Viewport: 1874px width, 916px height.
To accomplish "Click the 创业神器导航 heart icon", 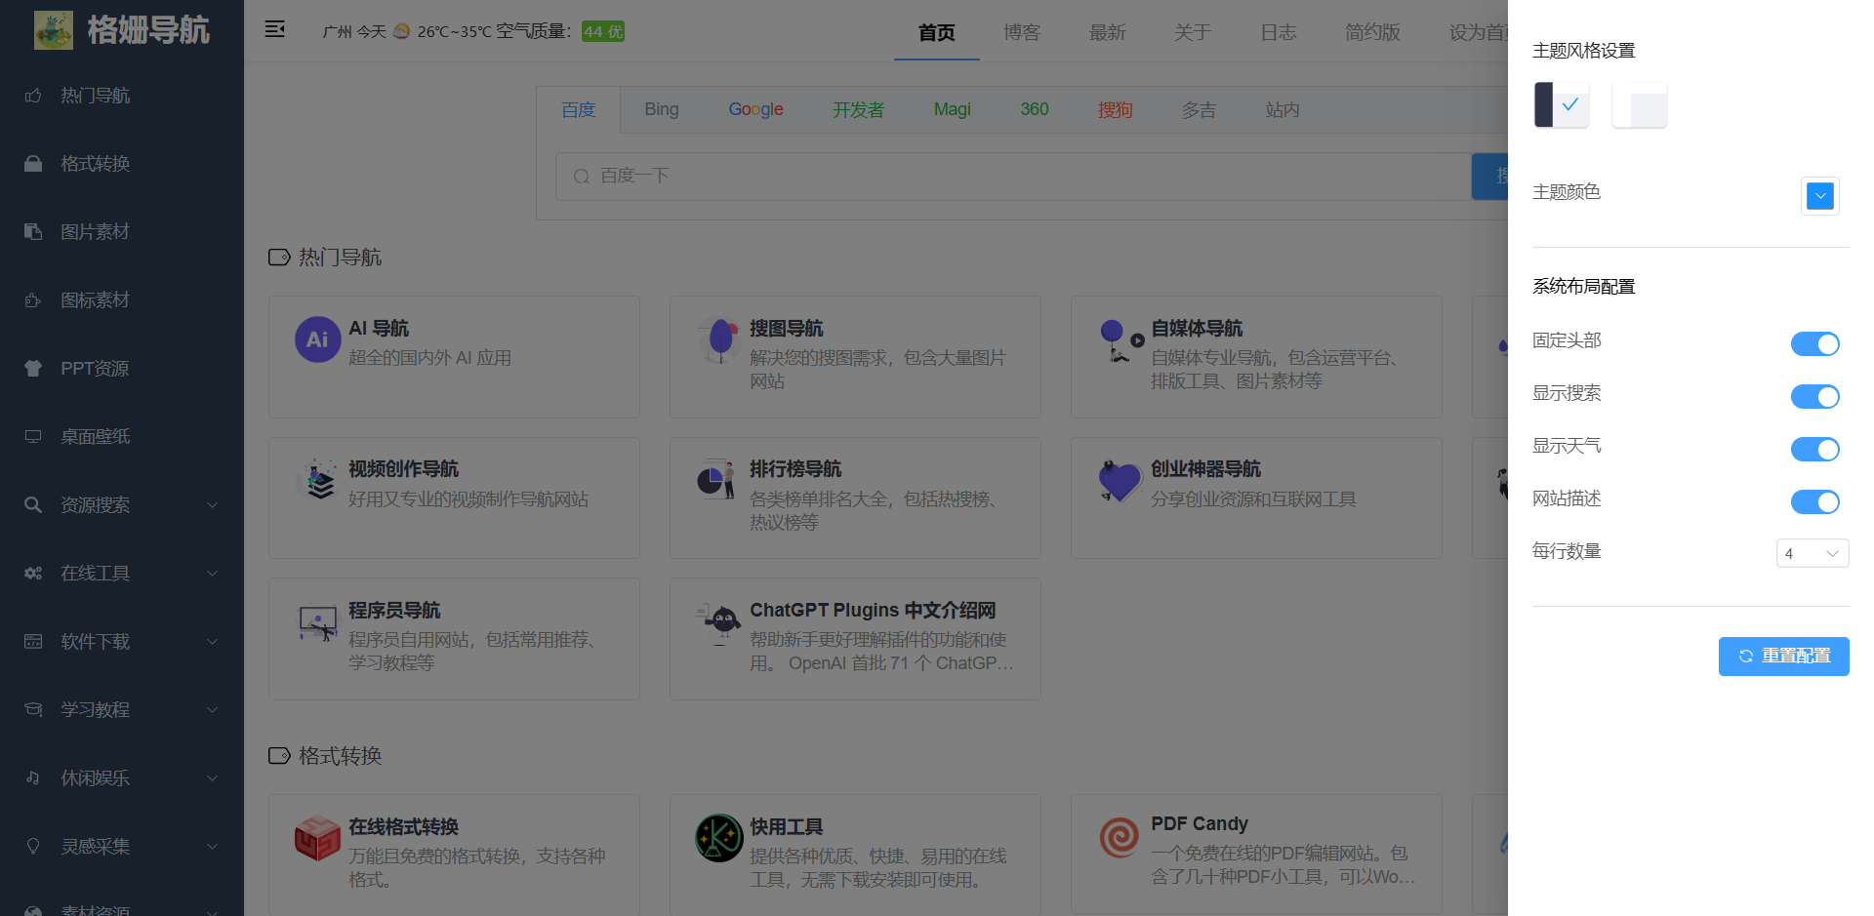I will [1120, 480].
